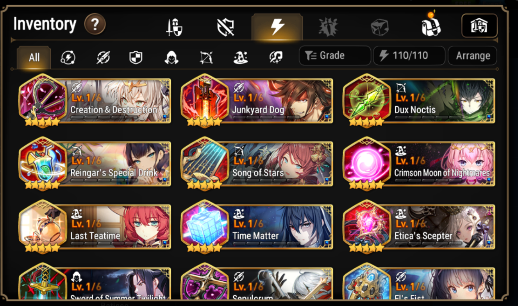The image size is (518, 306).
Task: Click the 110/110 capacity button
Action: coord(409,55)
